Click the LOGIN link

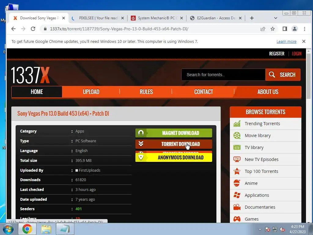[296, 54]
